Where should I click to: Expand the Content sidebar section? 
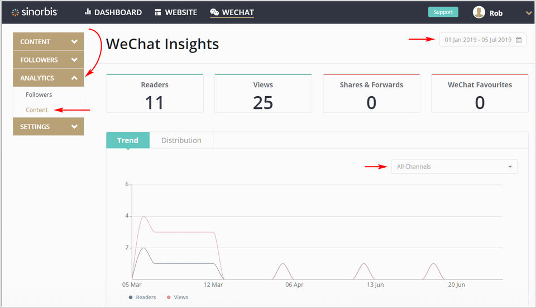[48, 41]
